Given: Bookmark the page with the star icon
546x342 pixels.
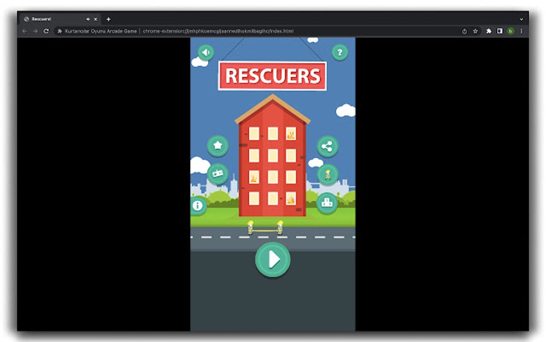Looking at the screenshot, I should pyautogui.click(x=475, y=31).
